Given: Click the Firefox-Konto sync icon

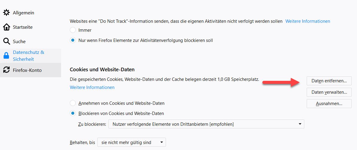Looking at the screenshot, I should pos(6,70).
